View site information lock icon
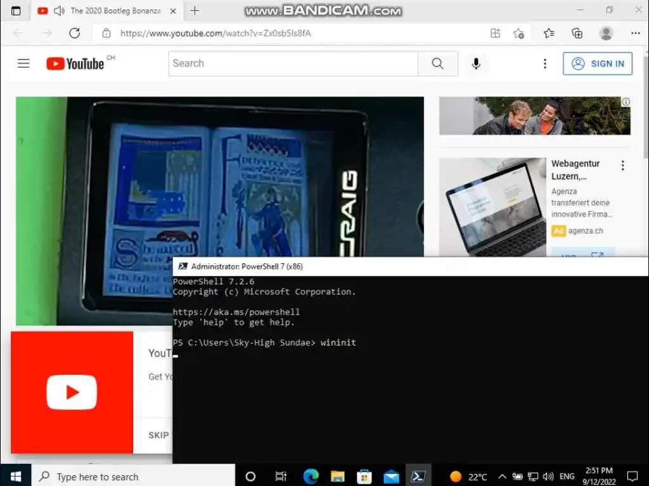649x486 pixels. [106, 33]
